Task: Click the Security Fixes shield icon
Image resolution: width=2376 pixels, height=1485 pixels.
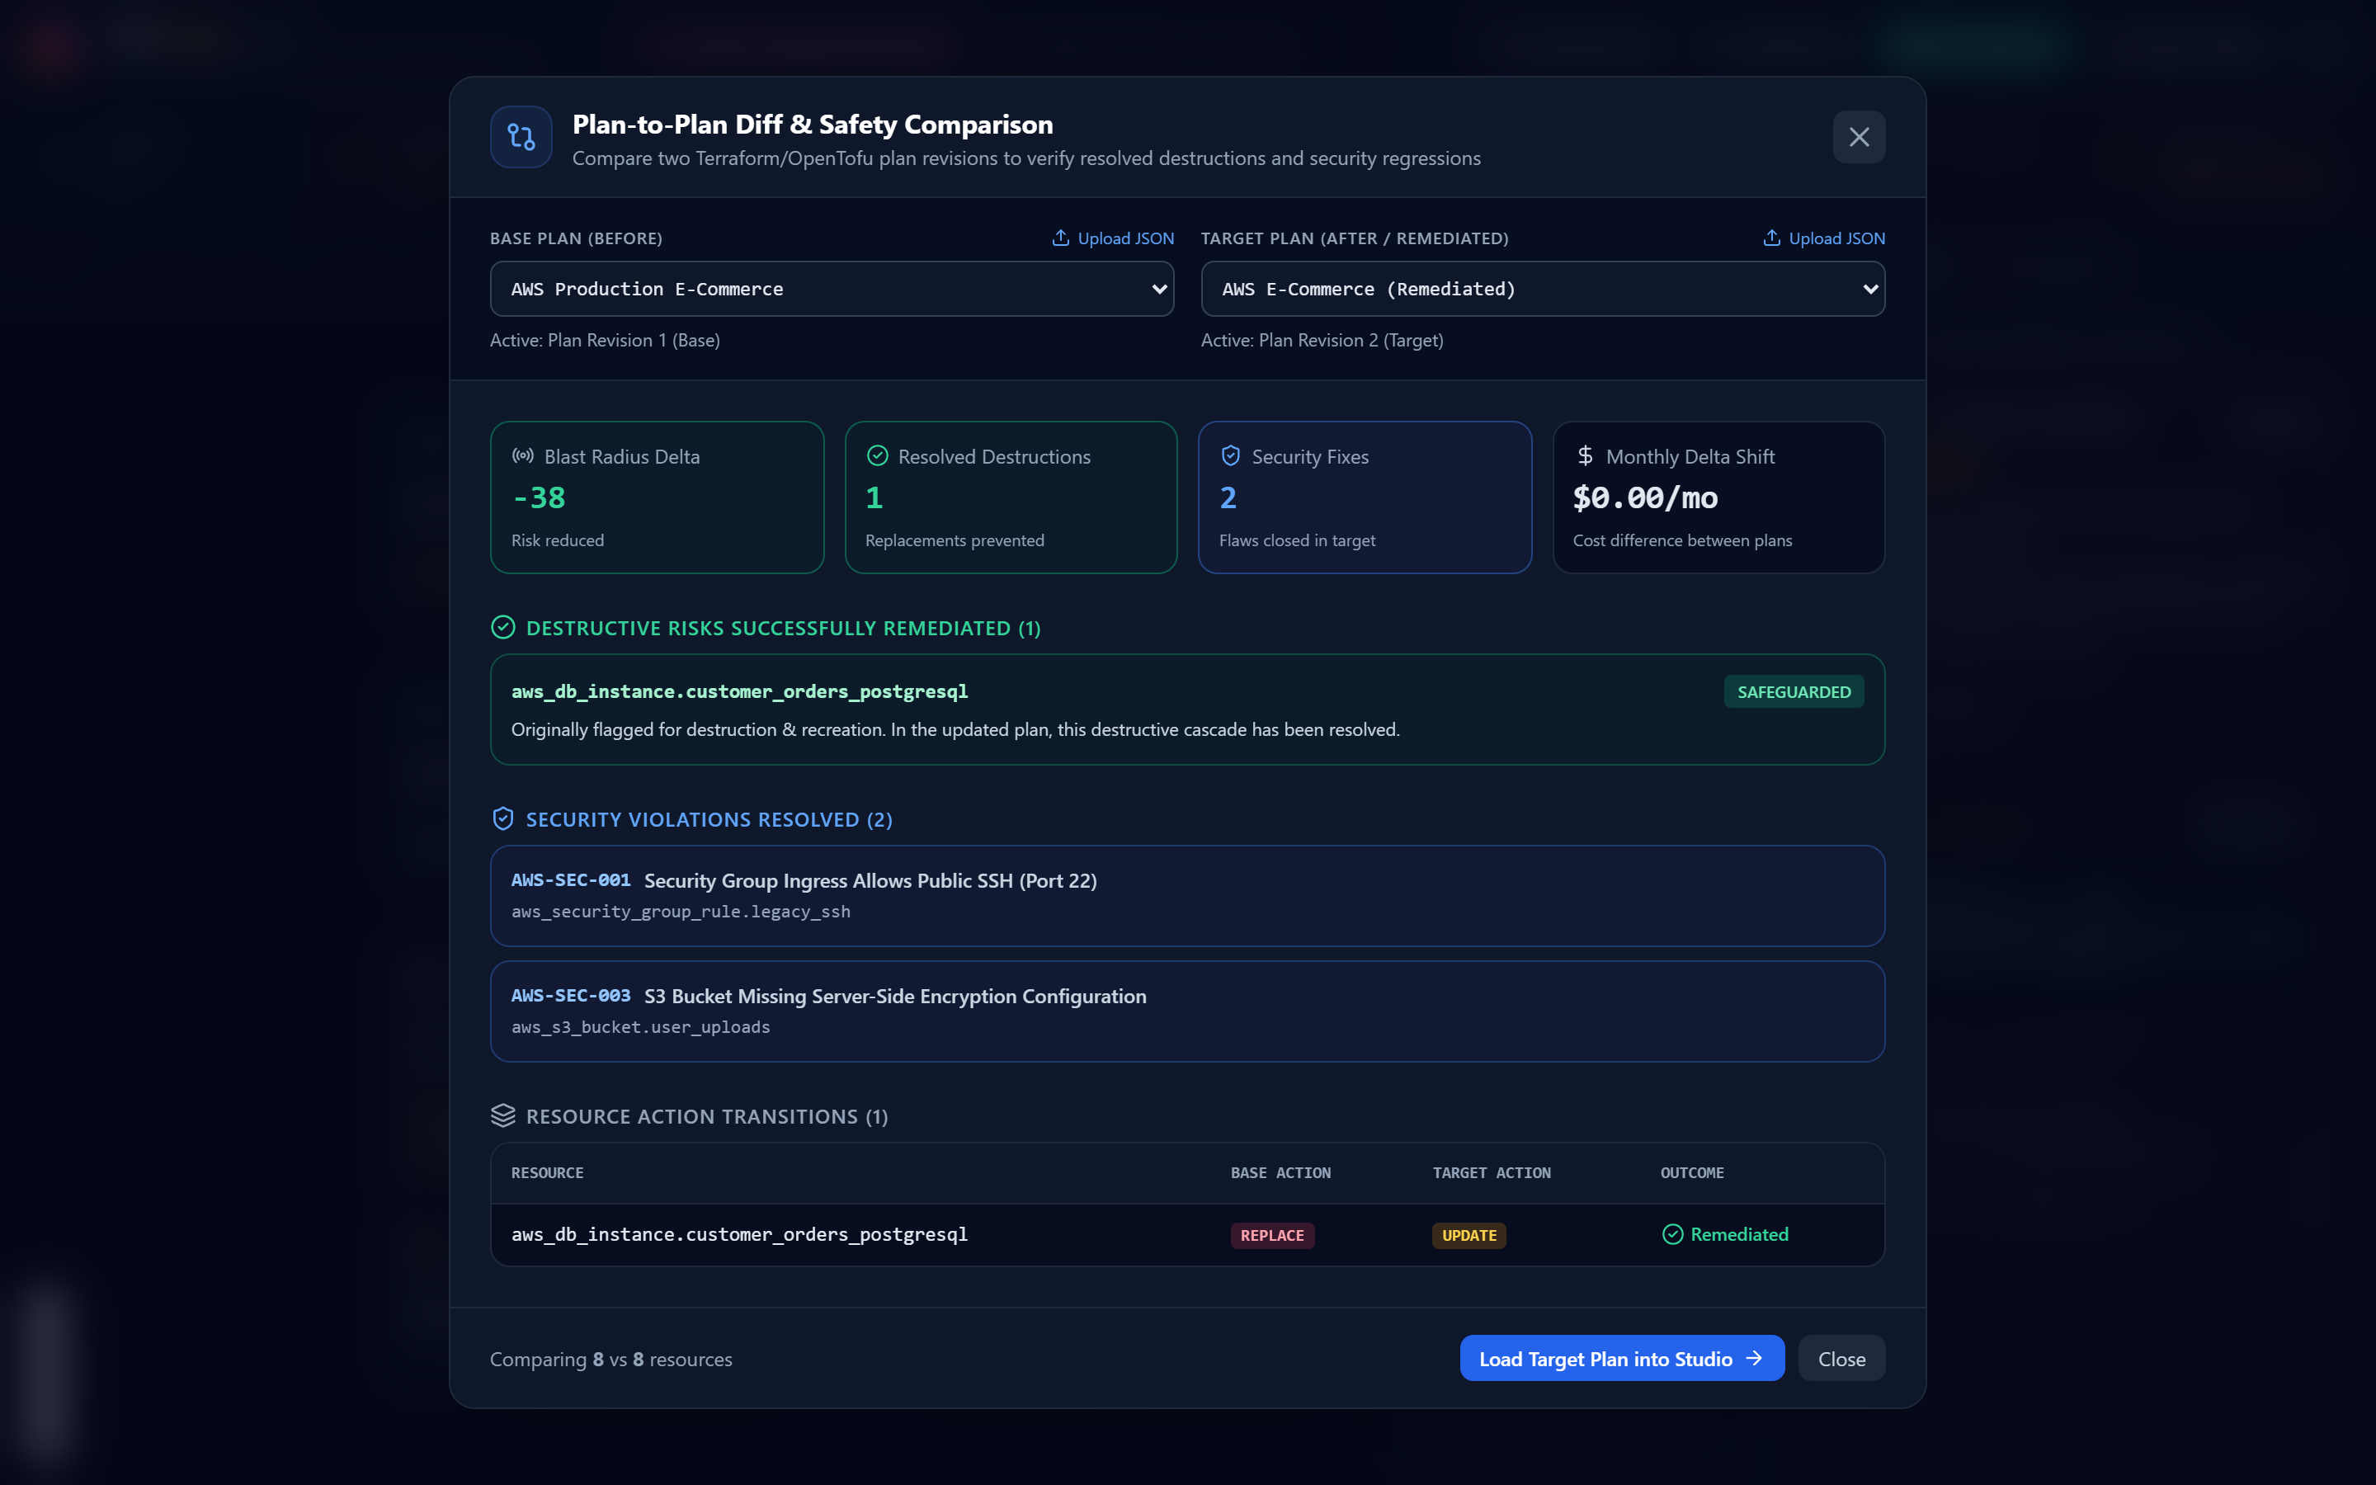Action: [x=1230, y=455]
